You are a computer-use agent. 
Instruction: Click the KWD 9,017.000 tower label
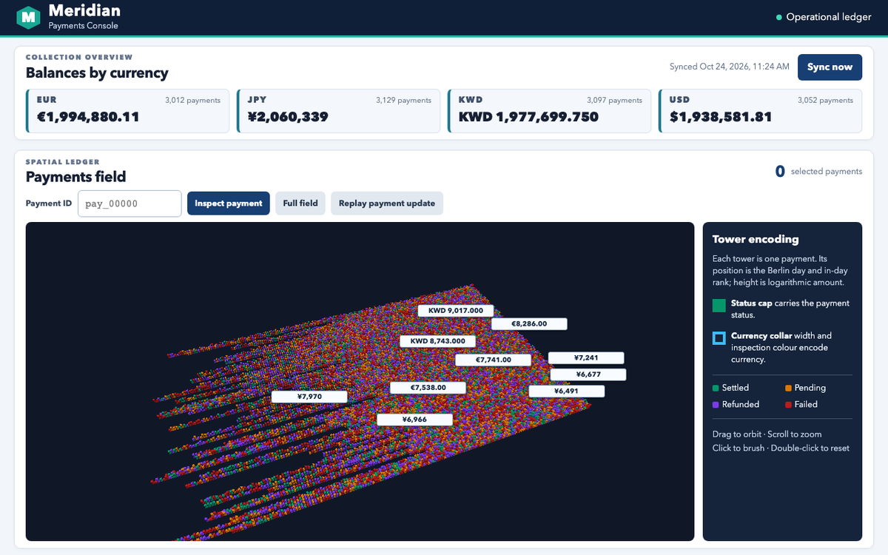(455, 311)
